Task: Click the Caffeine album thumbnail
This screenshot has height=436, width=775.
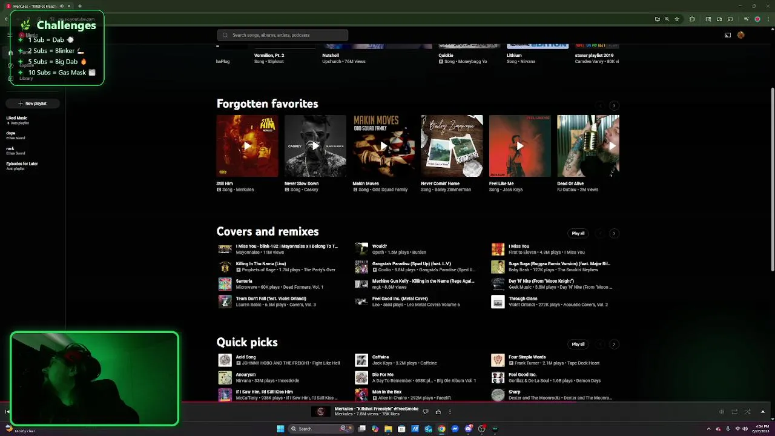Action: tap(361, 360)
